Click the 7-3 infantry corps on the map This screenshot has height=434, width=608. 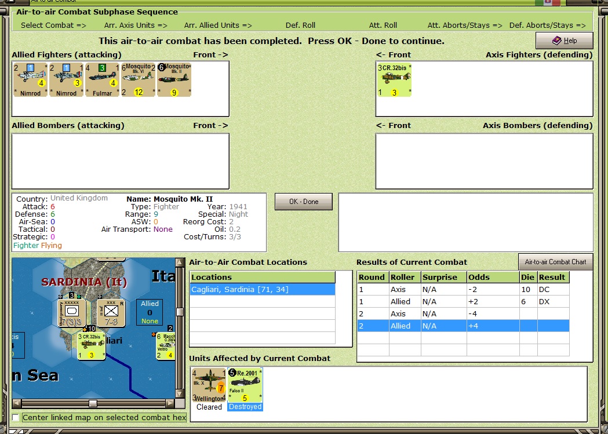pos(111,313)
